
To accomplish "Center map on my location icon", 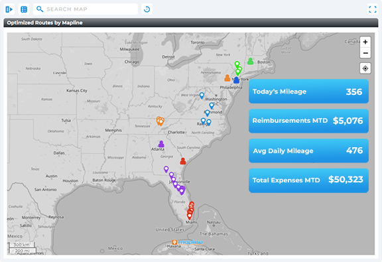I will pyautogui.click(x=365, y=68).
